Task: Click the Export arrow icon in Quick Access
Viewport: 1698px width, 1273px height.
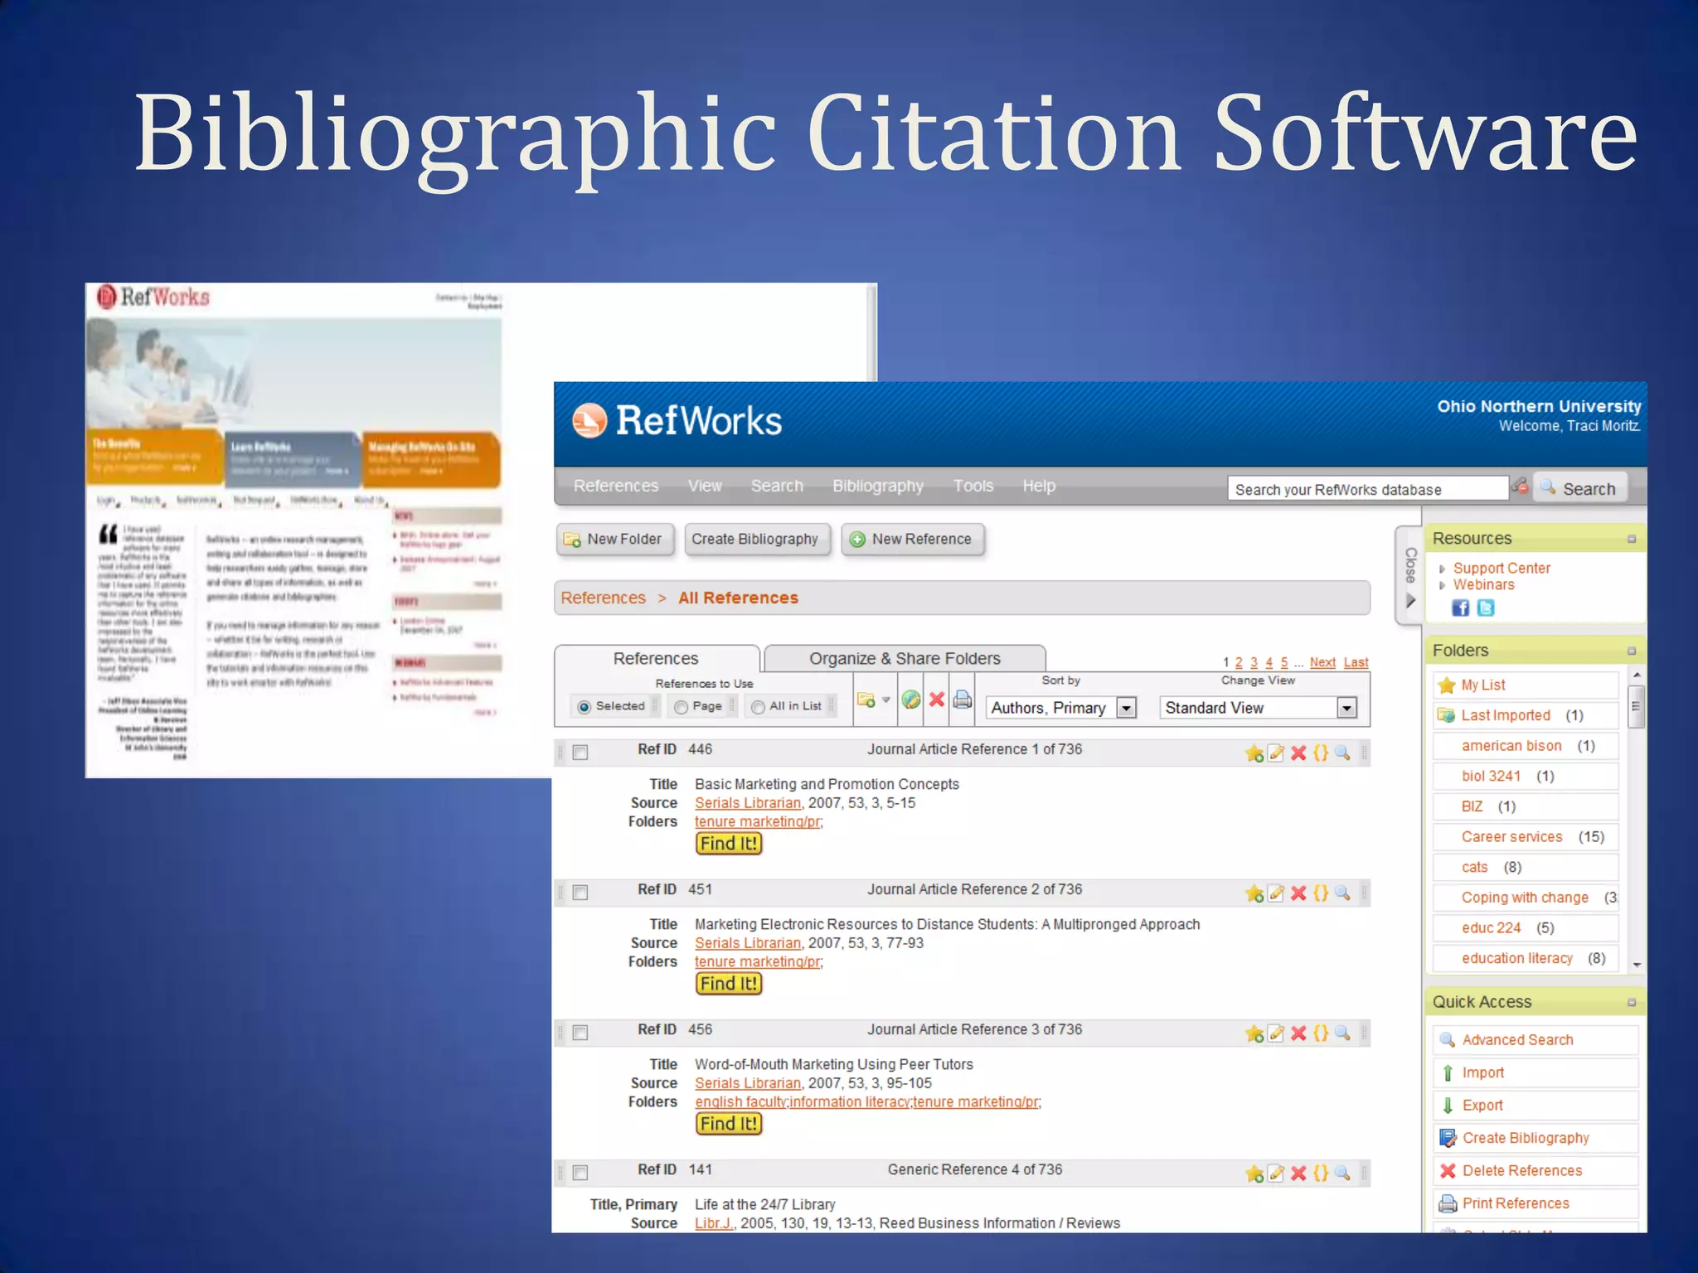Action: point(1448,1106)
